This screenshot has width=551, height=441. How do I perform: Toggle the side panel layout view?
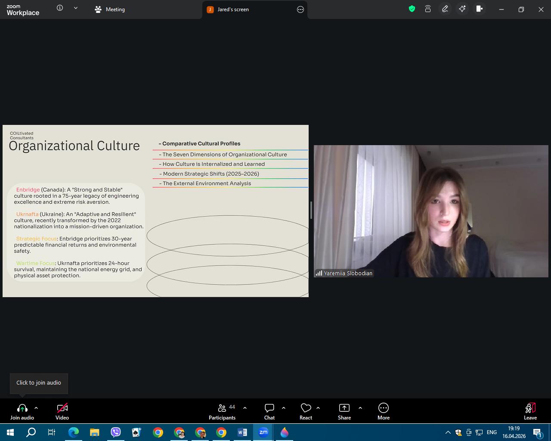coord(479,9)
